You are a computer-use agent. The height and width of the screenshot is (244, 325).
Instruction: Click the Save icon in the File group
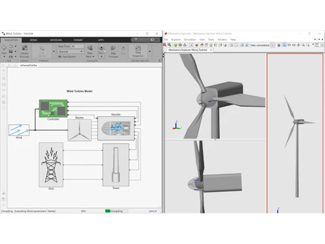[x=10, y=51]
